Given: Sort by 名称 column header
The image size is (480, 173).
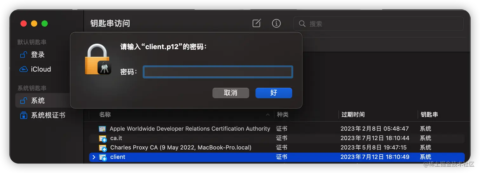Looking at the screenshot, I should click(x=105, y=114).
